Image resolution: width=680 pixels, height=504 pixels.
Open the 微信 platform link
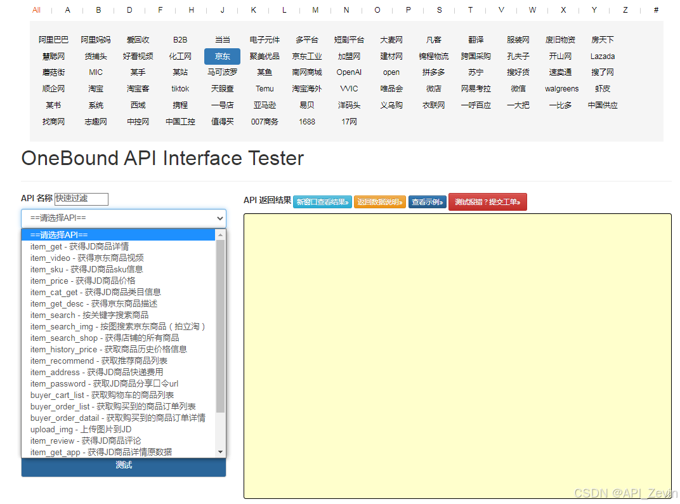tap(518, 89)
